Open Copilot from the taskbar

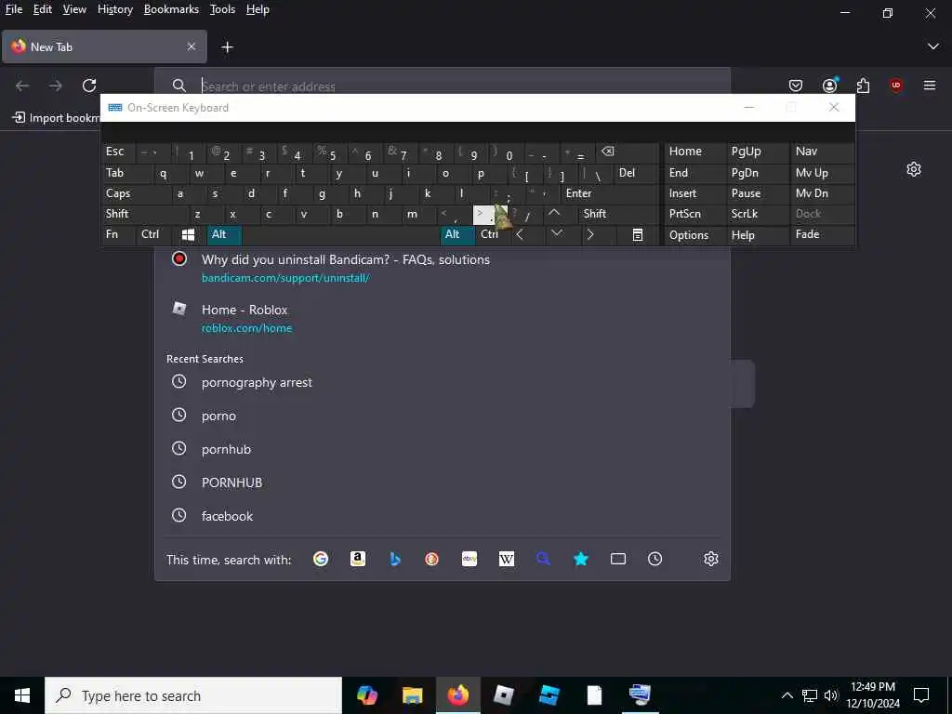click(366, 695)
